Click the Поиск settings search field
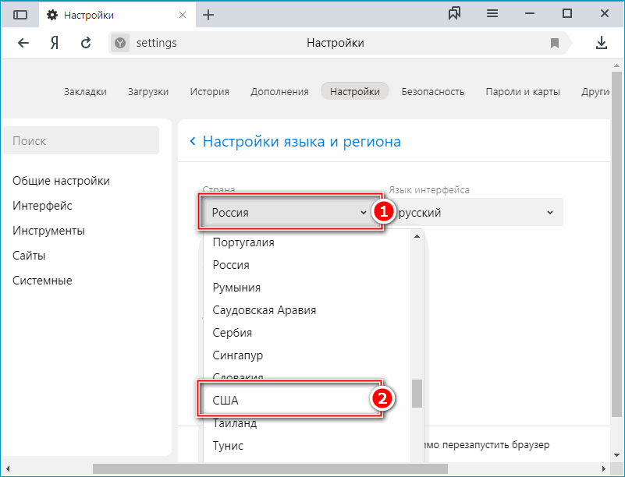This screenshot has width=625, height=477. coord(81,141)
